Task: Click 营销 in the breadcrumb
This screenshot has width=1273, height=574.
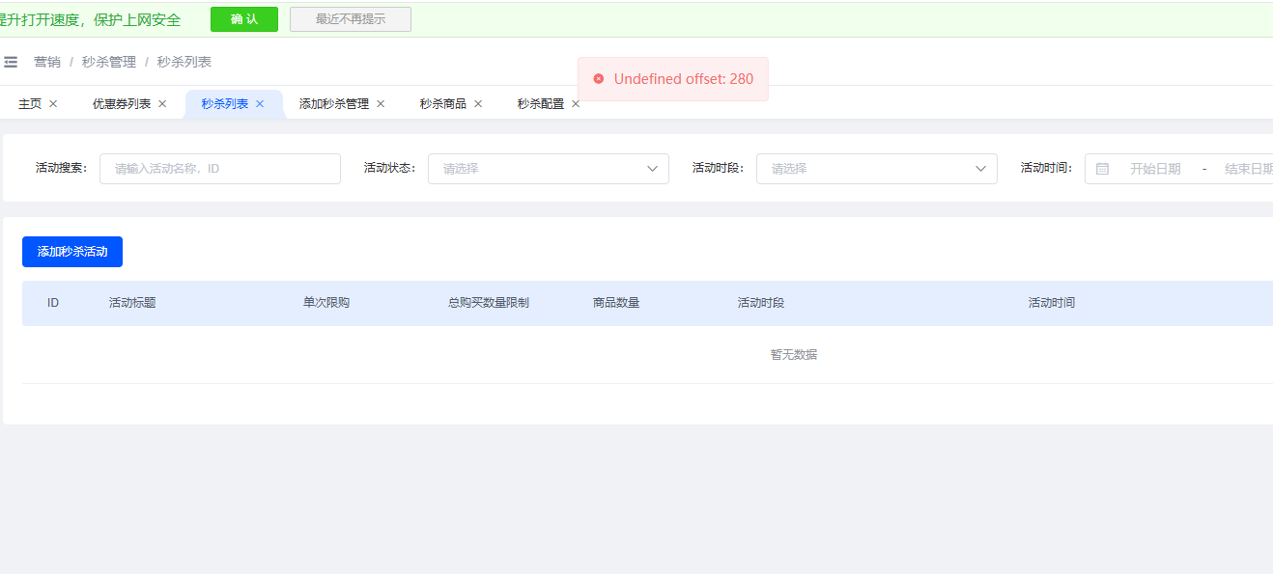Action: 47,62
